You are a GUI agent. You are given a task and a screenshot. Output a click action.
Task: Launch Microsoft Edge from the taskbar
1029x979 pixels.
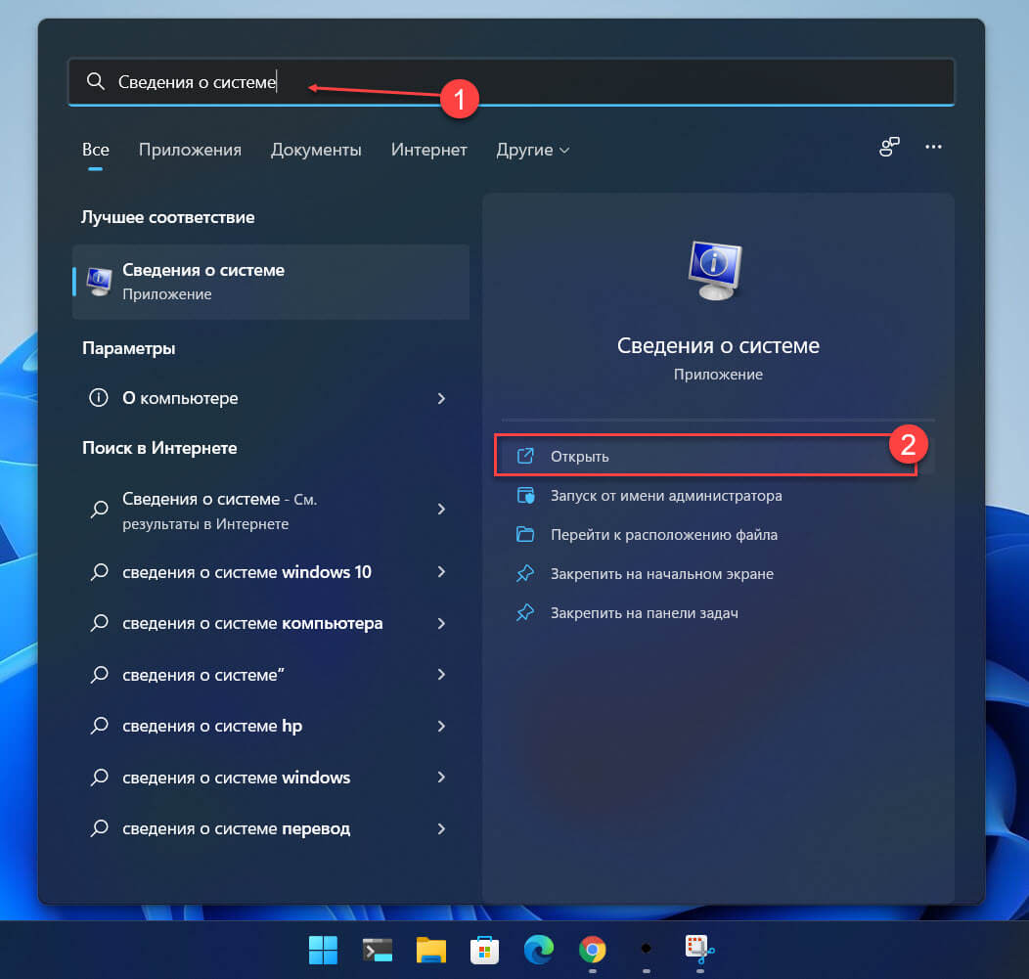[539, 950]
